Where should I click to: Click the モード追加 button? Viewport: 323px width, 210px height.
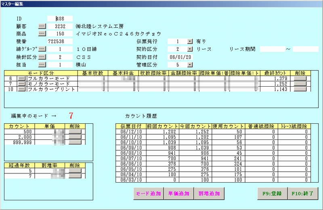click(148, 193)
